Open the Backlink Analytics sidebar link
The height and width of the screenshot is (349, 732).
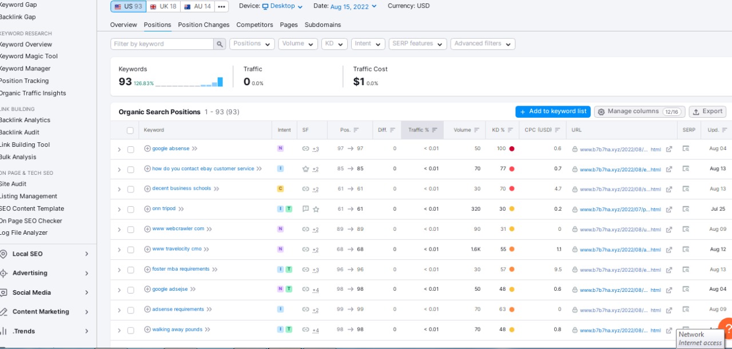[25, 121]
